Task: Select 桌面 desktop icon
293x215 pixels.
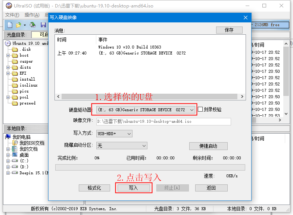Action: coord(15,155)
